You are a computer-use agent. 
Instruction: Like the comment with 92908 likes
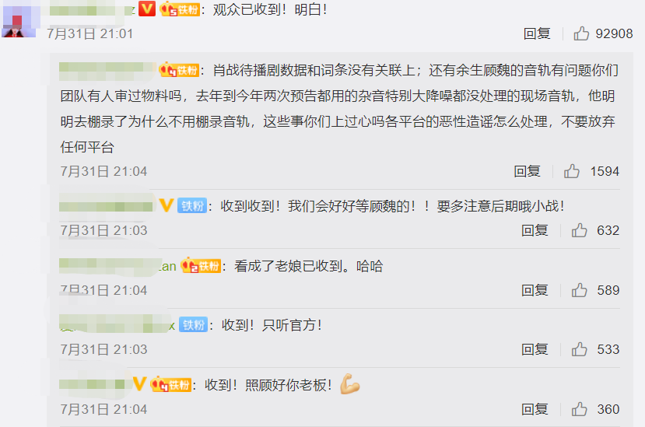(581, 33)
